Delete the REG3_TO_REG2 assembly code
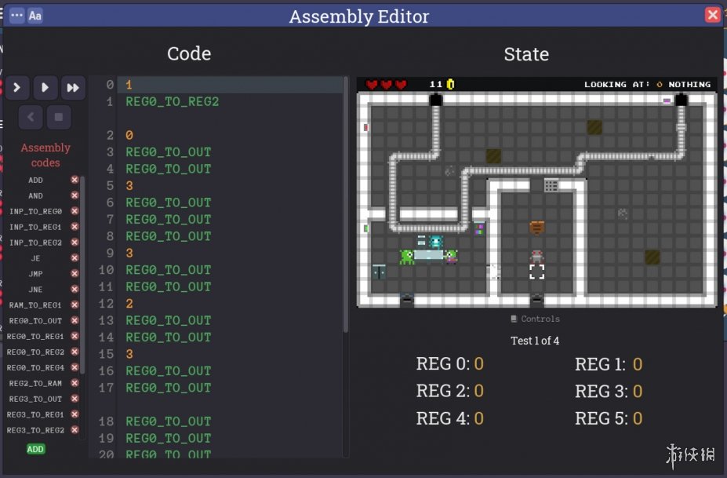Image resolution: width=727 pixels, height=478 pixels. coord(75,430)
